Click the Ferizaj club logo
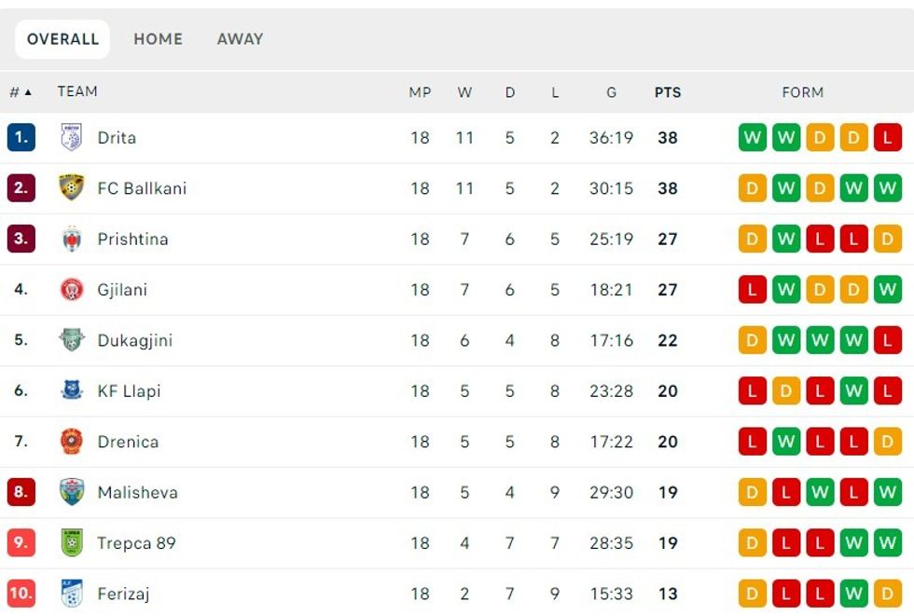Image resolution: width=914 pixels, height=616 pixels. (x=72, y=594)
